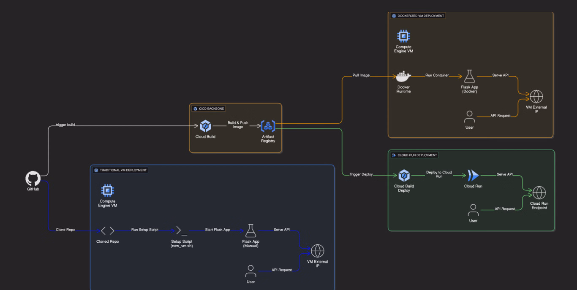The width and height of the screenshot is (577, 290).
Task: Select Compute Engine VM in Dockerized VM group
Action: point(403,36)
